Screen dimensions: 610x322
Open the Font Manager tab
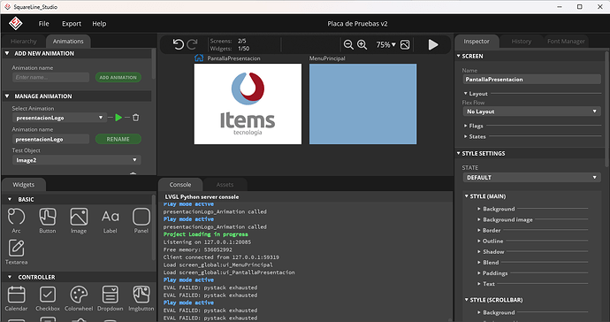tap(566, 42)
